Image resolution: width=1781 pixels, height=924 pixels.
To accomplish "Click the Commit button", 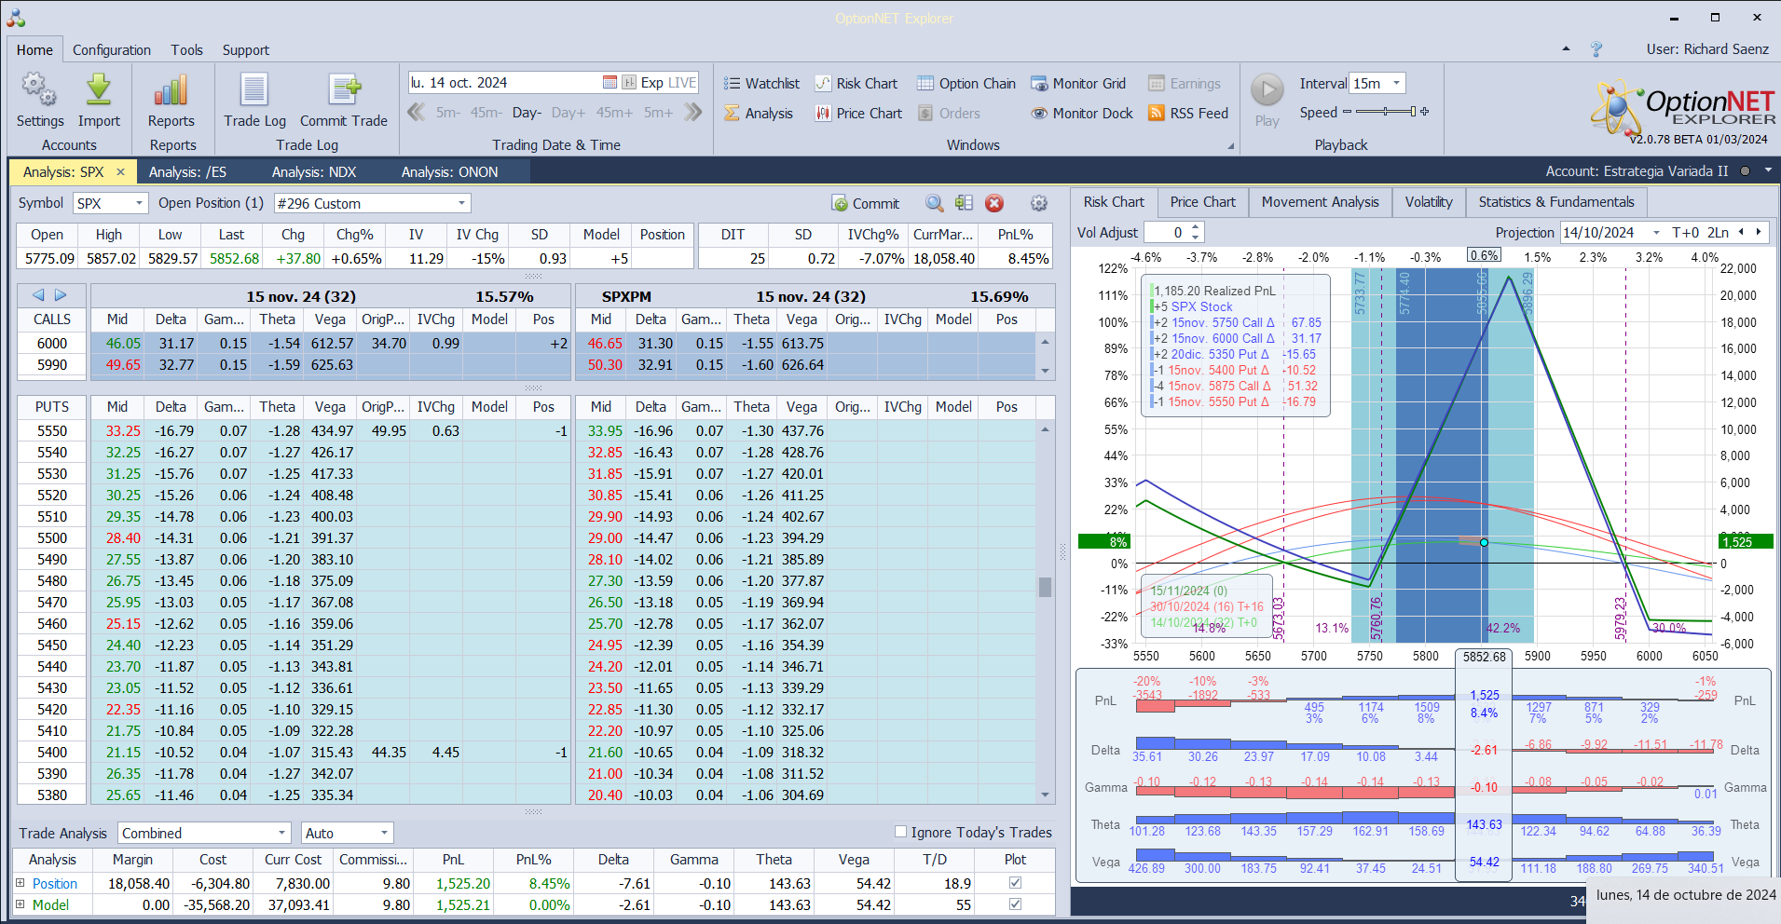I will click(866, 204).
